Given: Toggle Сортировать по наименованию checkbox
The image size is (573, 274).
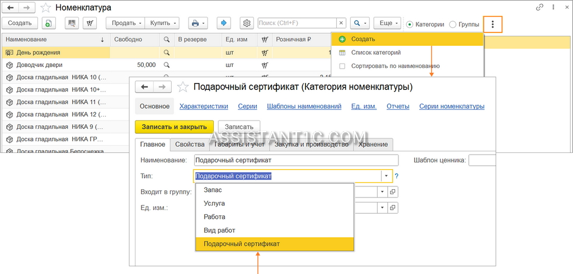Looking at the screenshot, I should (x=342, y=66).
